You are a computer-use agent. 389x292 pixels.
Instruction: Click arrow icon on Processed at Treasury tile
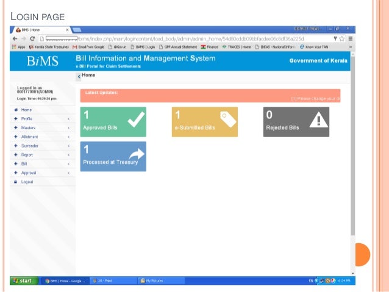point(137,154)
